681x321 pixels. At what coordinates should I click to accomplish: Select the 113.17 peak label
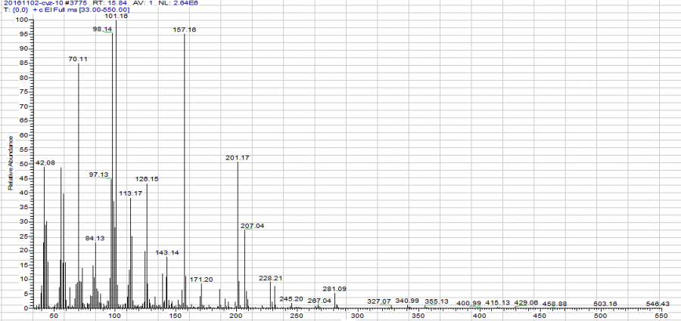pyautogui.click(x=130, y=193)
